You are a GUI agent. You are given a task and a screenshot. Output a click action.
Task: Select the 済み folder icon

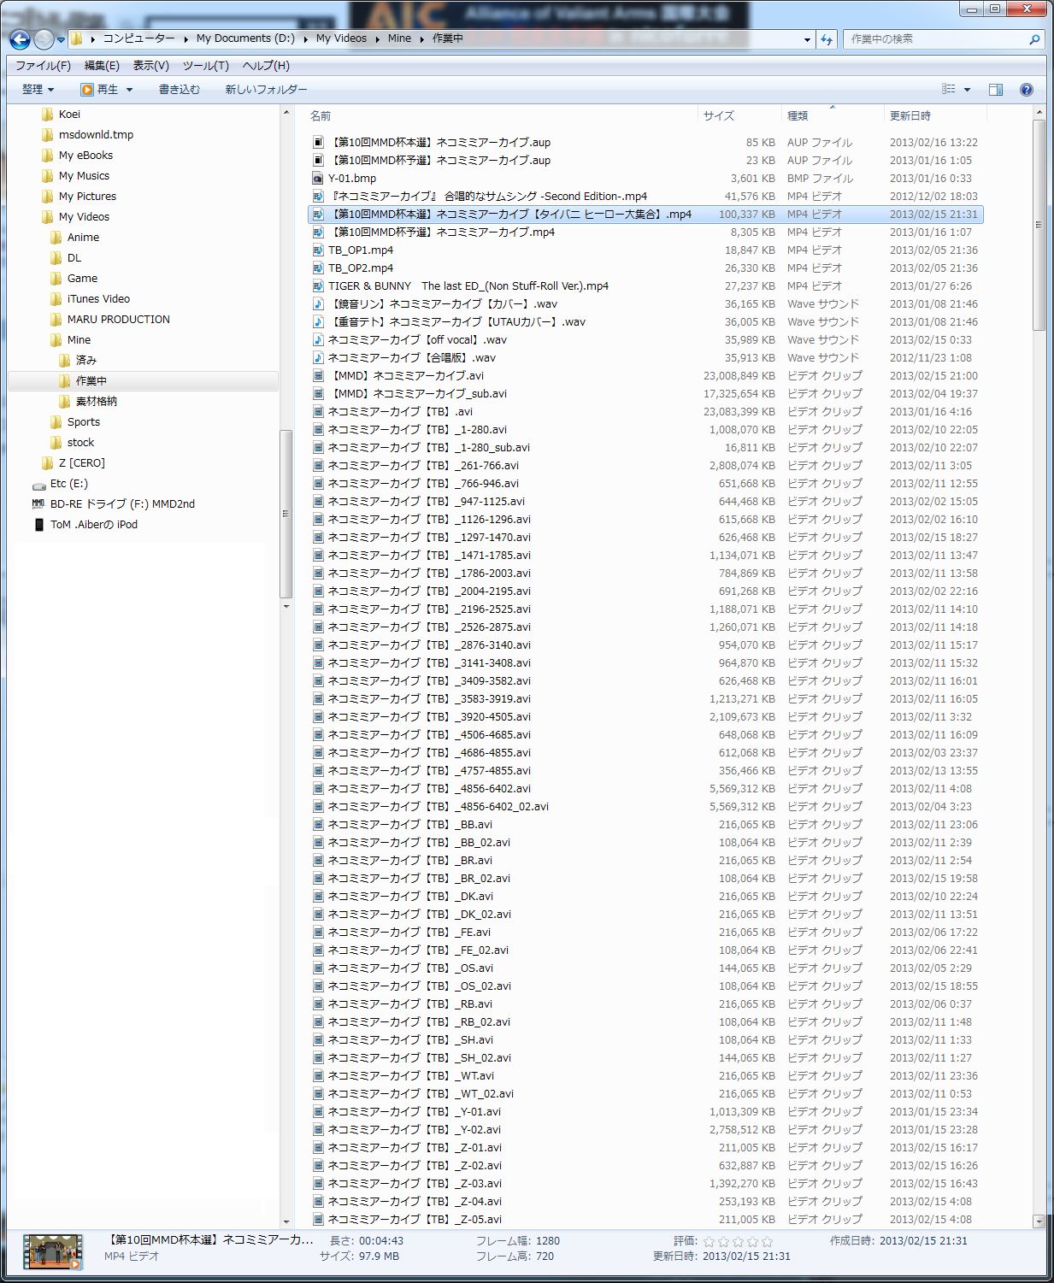click(64, 361)
